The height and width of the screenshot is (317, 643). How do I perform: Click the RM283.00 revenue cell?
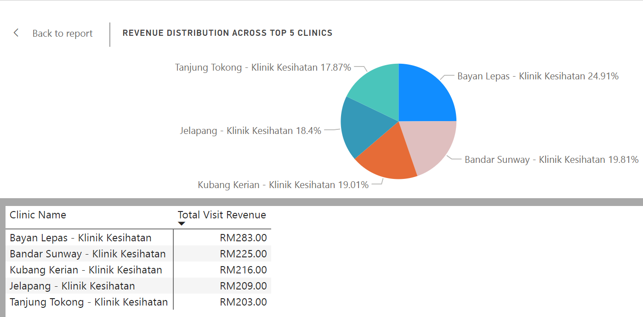243,238
